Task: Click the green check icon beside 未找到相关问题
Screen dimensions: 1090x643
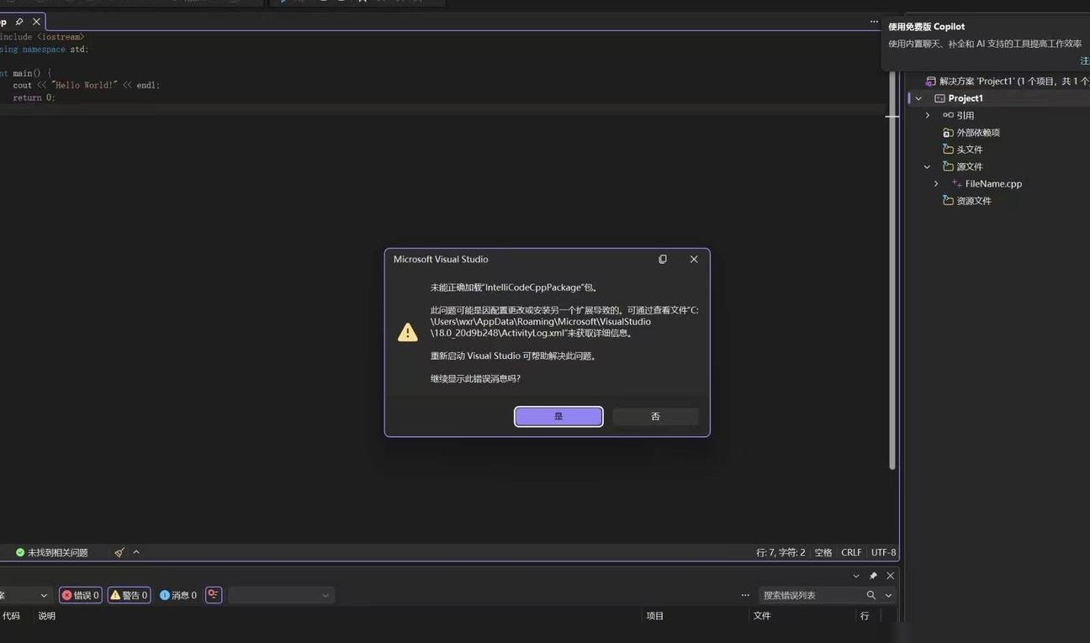Action: [x=20, y=552]
